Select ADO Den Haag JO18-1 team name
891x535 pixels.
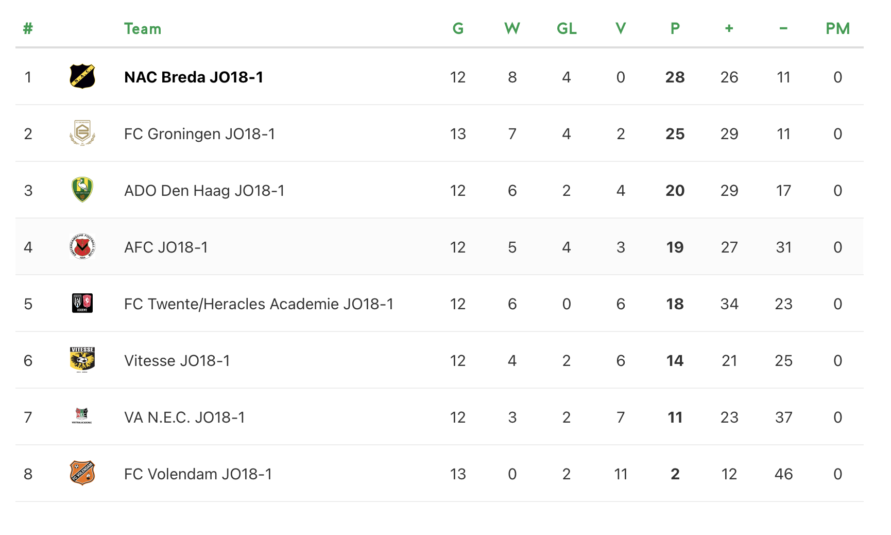pos(204,191)
